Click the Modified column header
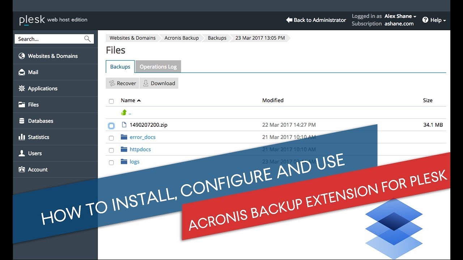The height and width of the screenshot is (260, 463). (x=273, y=100)
